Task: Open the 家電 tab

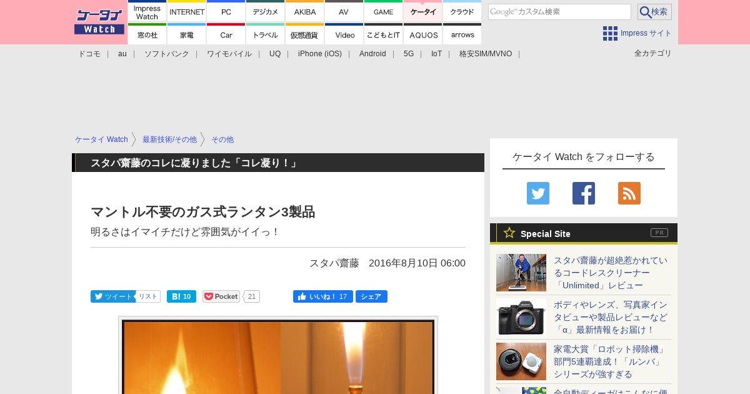Action: click(x=187, y=34)
